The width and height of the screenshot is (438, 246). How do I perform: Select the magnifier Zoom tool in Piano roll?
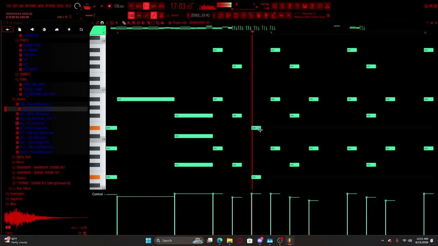pyautogui.click(x=157, y=23)
